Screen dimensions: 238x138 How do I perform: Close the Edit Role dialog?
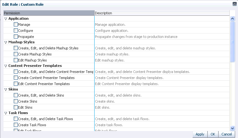click(234, 4)
